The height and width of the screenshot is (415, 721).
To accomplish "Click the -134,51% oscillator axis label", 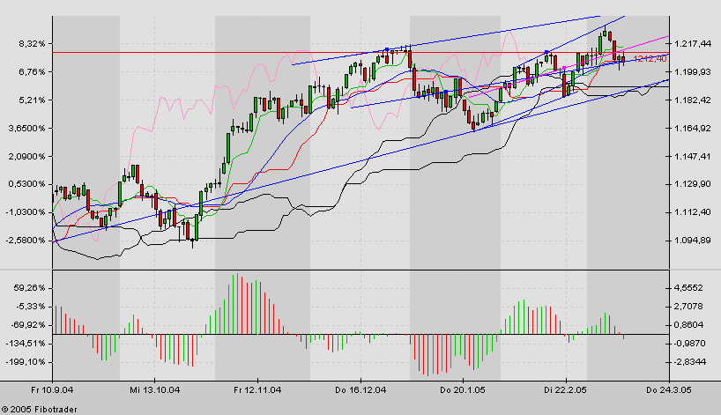I will (26, 343).
